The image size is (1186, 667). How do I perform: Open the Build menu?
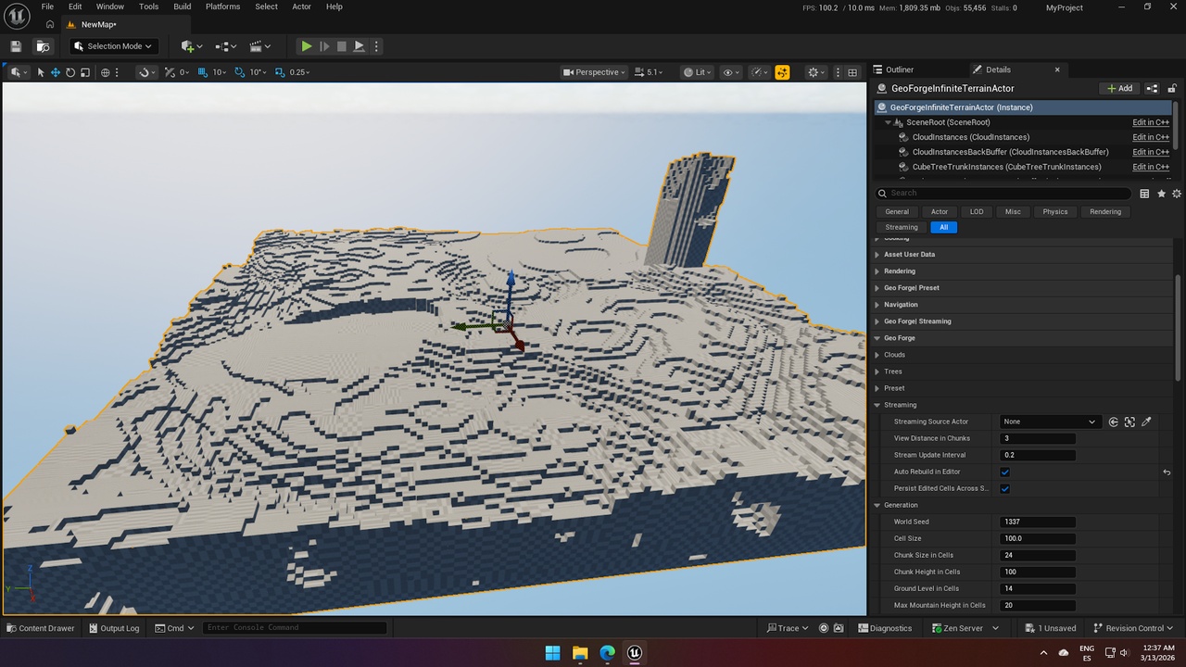pyautogui.click(x=183, y=6)
